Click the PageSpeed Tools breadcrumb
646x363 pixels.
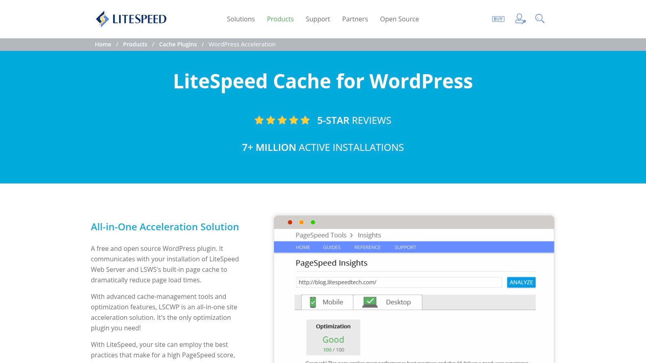click(x=321, y=235)
